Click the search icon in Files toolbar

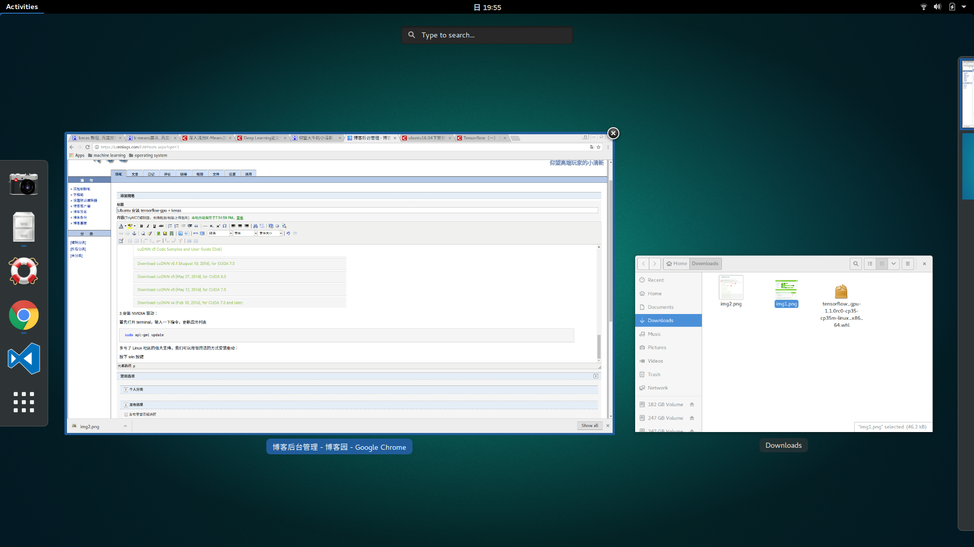click(855, 263)
